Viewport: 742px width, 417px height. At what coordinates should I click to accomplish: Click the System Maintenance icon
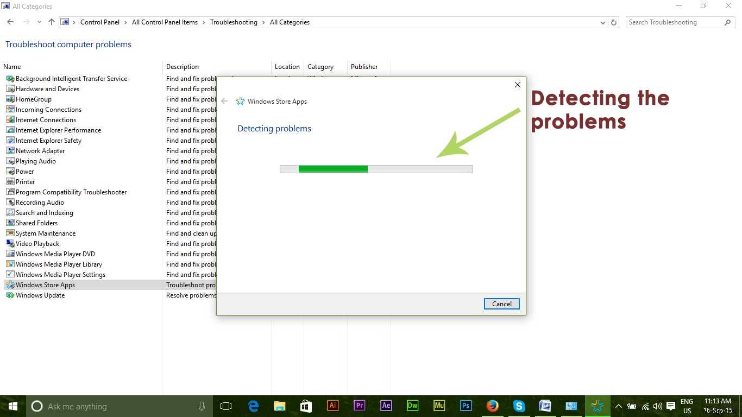click(x=10, y=233)
